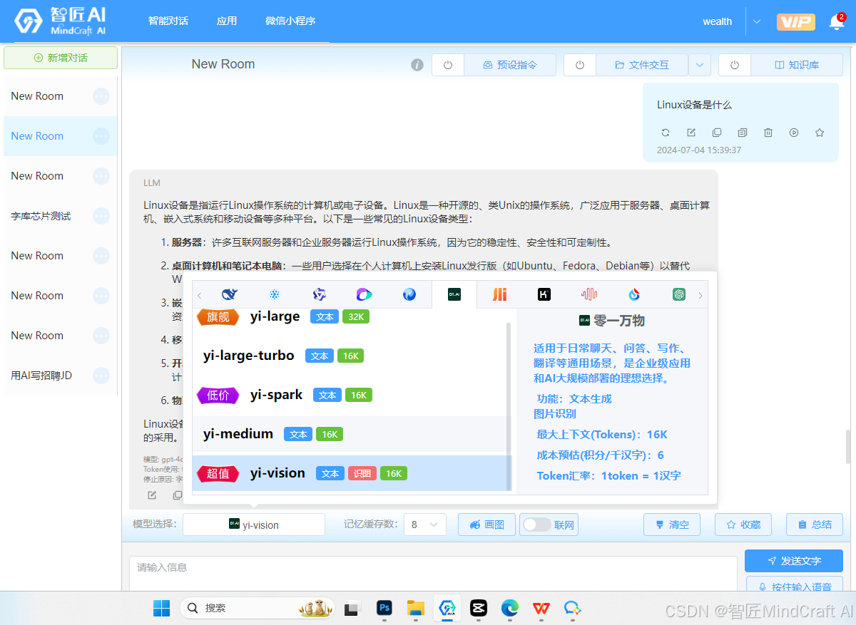Open the 应用 menu
The height and width of the screenshot is (625, 856).
click(227, 21)
